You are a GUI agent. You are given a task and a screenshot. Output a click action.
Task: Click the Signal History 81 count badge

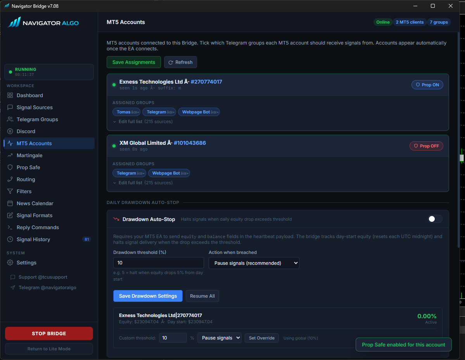[86, 240]
